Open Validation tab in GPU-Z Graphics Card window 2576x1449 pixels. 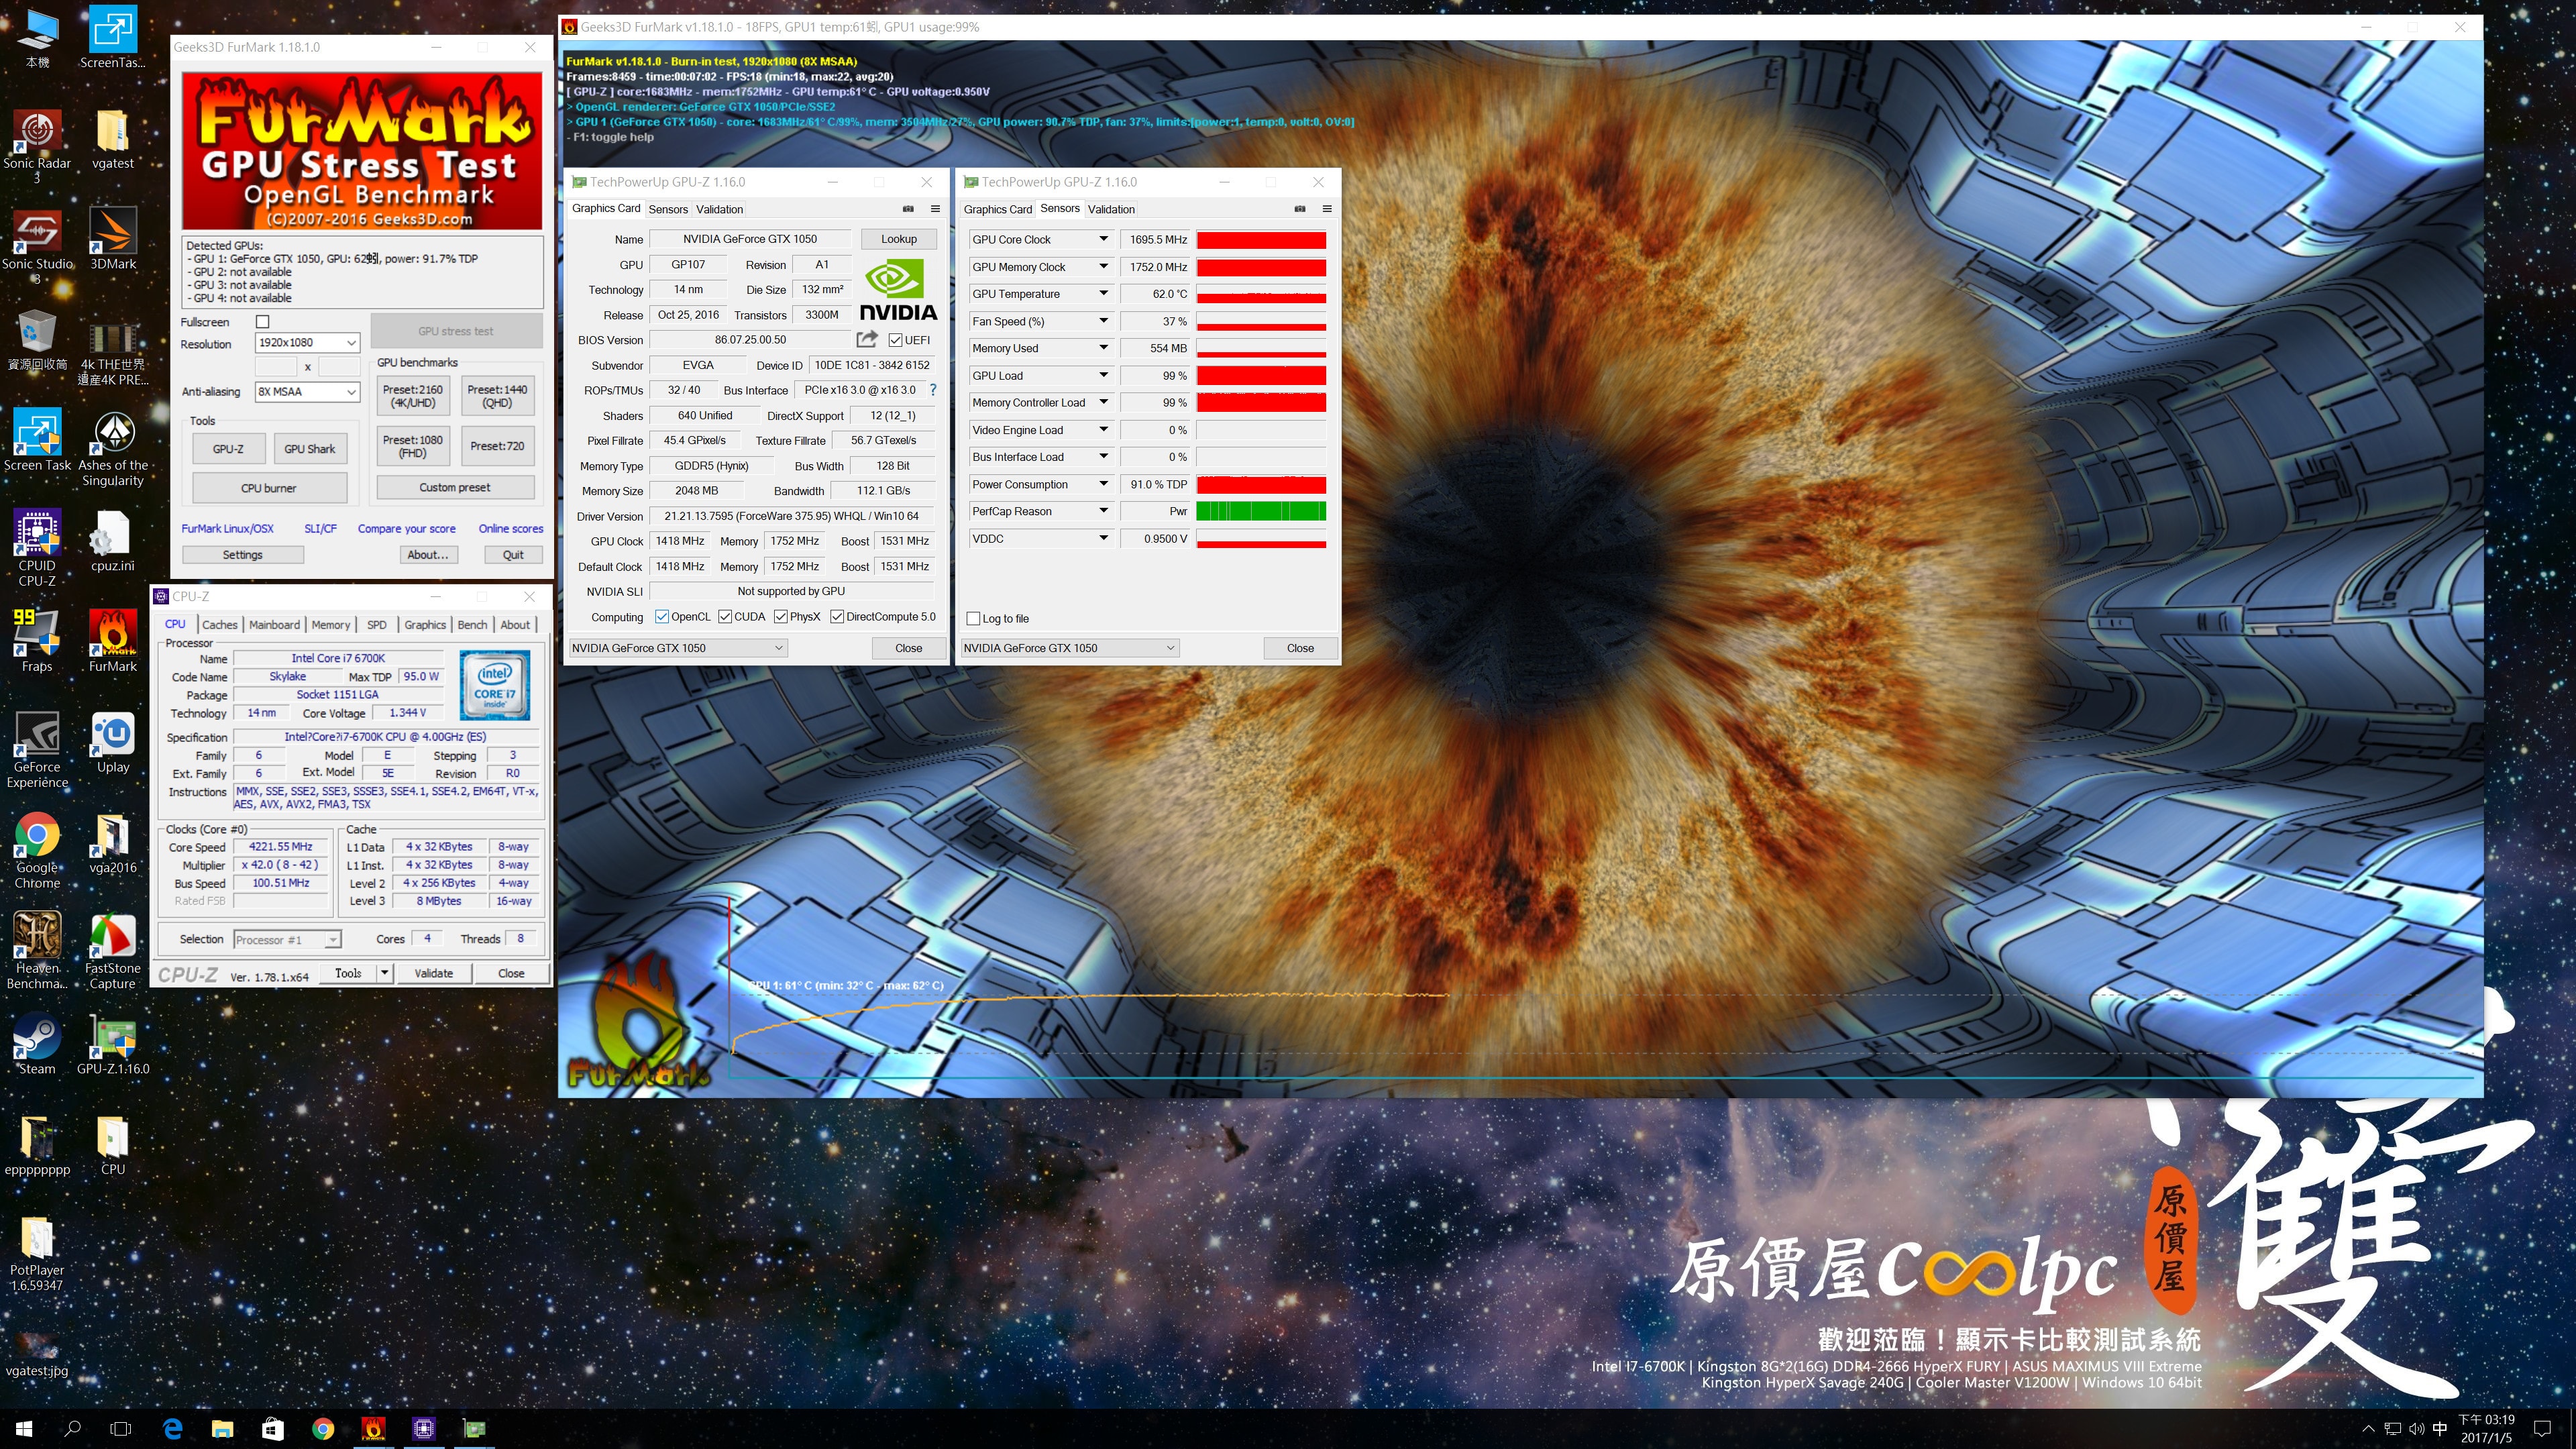[719, 209]
